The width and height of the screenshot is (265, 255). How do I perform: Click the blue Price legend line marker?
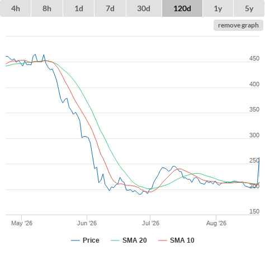click(75, 240)
